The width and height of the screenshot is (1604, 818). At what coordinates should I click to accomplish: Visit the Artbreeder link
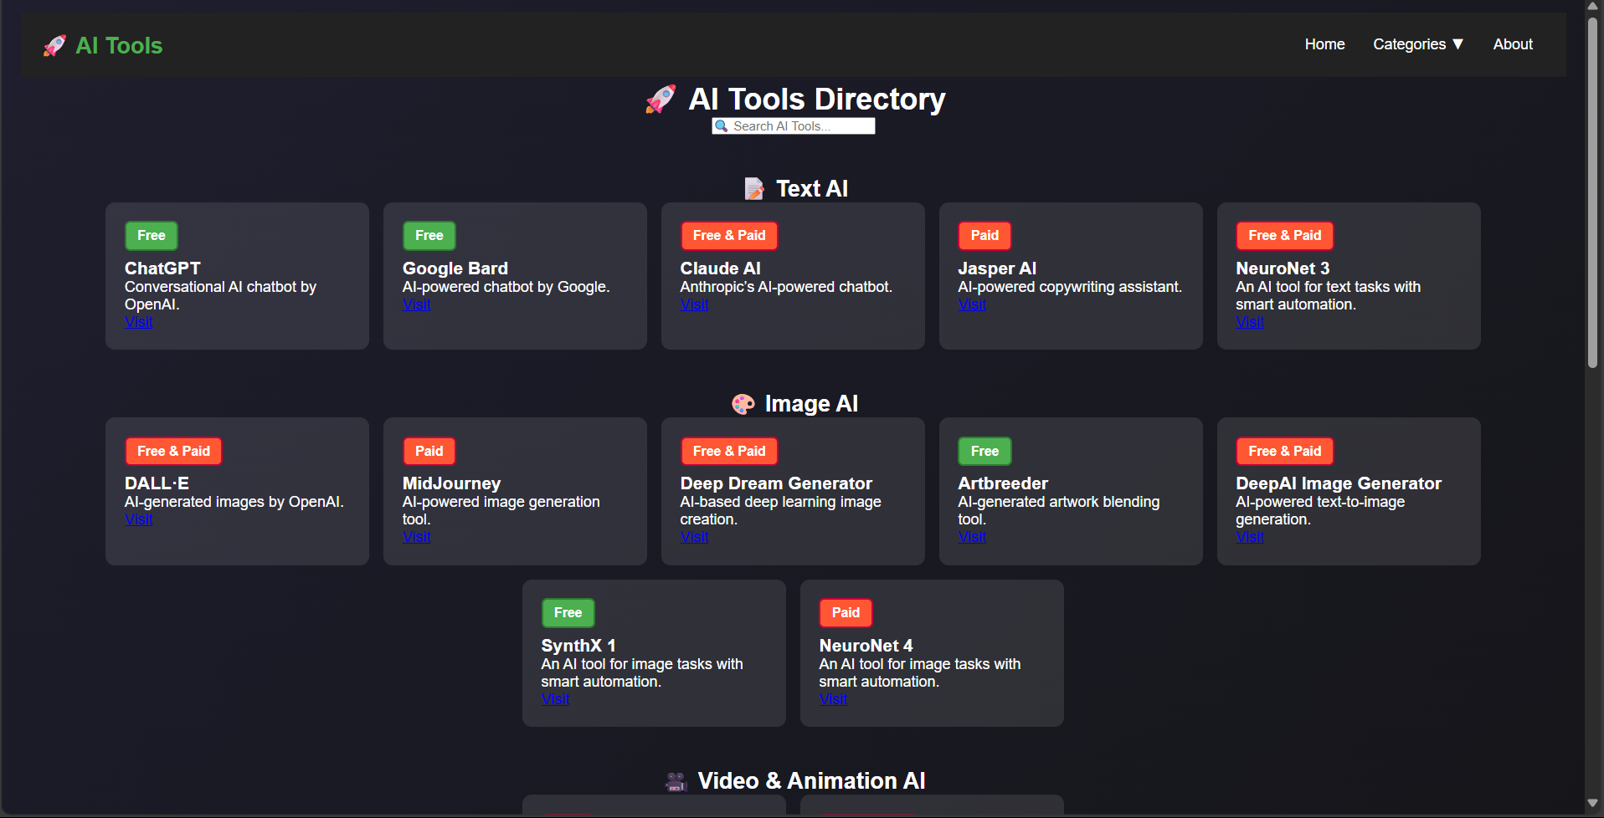pyautogui.click(x=972, y=537)
